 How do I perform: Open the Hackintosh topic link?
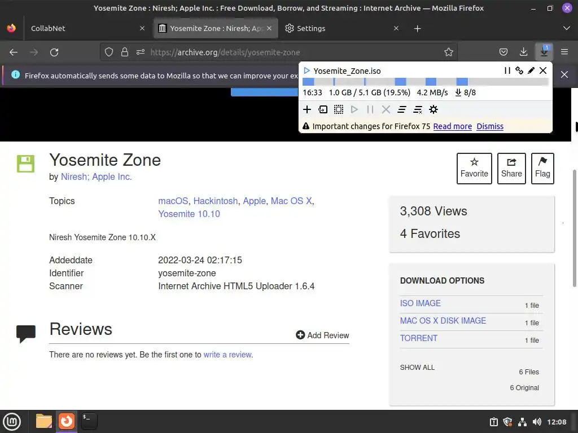(216, 201)
